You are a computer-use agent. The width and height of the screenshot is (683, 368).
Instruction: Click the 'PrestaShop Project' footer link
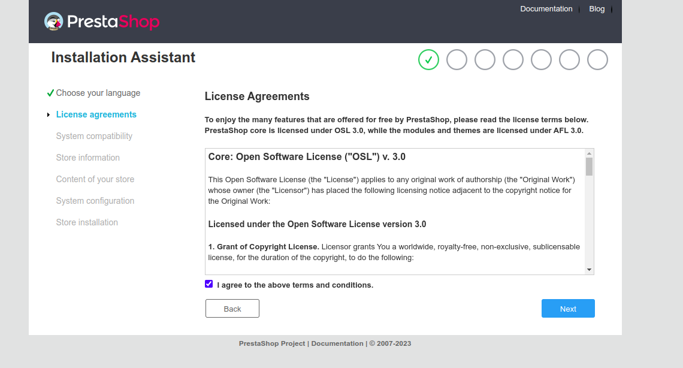(272, 343)
